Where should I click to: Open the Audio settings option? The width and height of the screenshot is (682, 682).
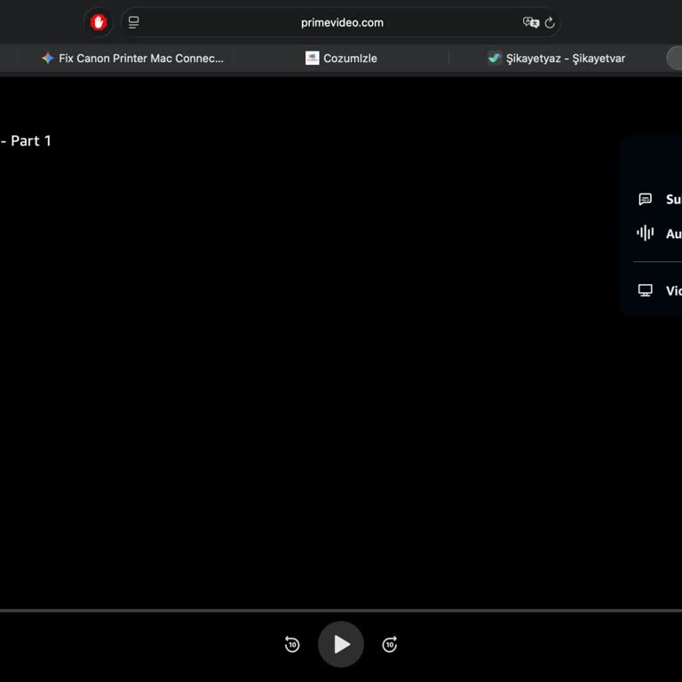659,234
